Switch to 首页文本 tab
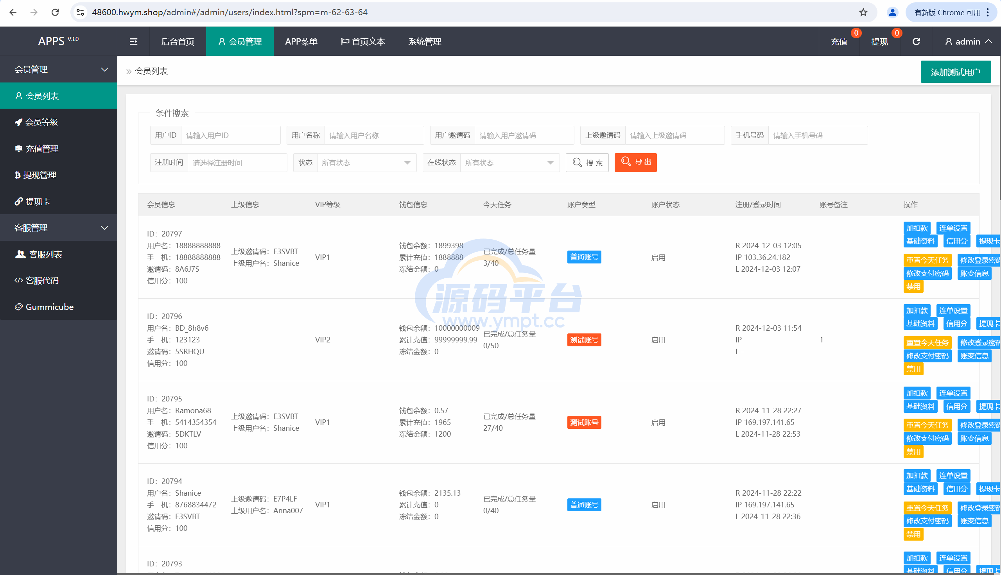This screenshot has height=575, width=1001. (362, 41)
